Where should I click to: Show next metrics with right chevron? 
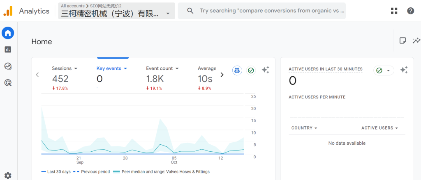pyautogui.click(x=222, y=75)
